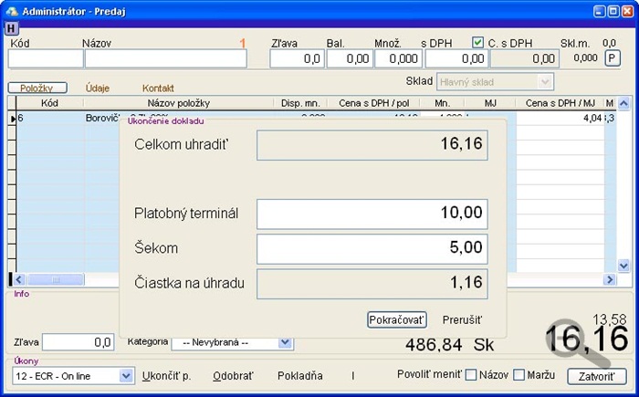
Task: Click the app icon in title bar
Action: [x=12, y=11]
